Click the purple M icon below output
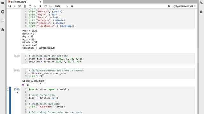 [23, 85]
